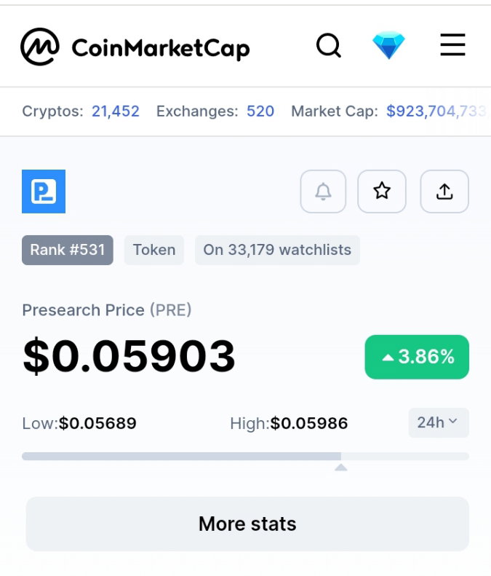
Task: Open the Cryptos 21,452 link
Action: 116,111
